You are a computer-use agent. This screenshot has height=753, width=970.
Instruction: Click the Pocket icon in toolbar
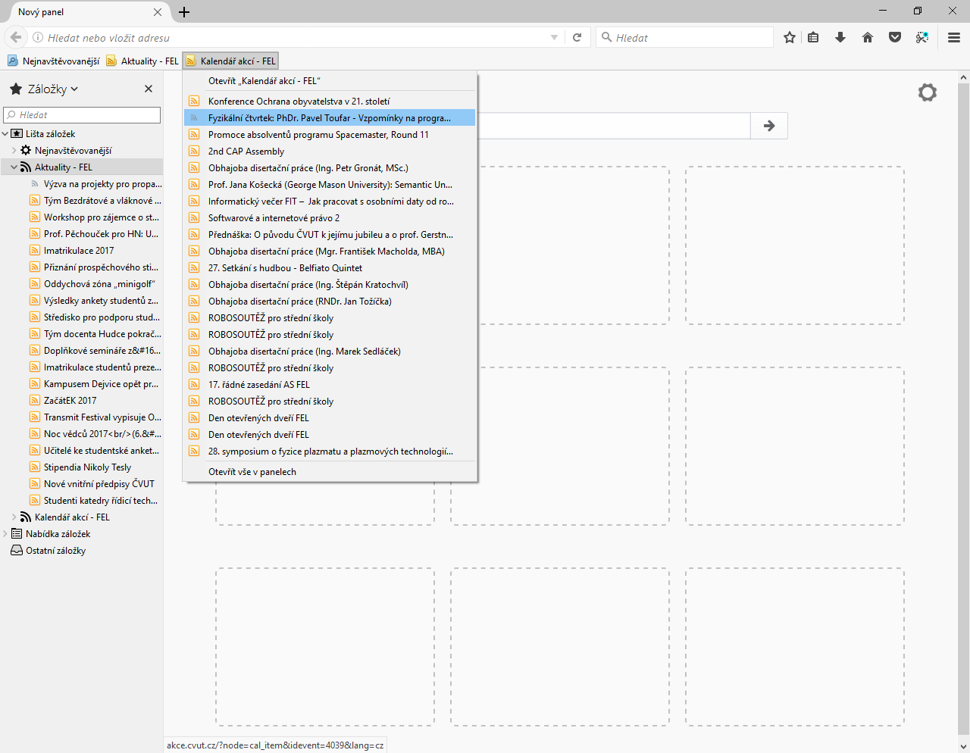(895, 37)
